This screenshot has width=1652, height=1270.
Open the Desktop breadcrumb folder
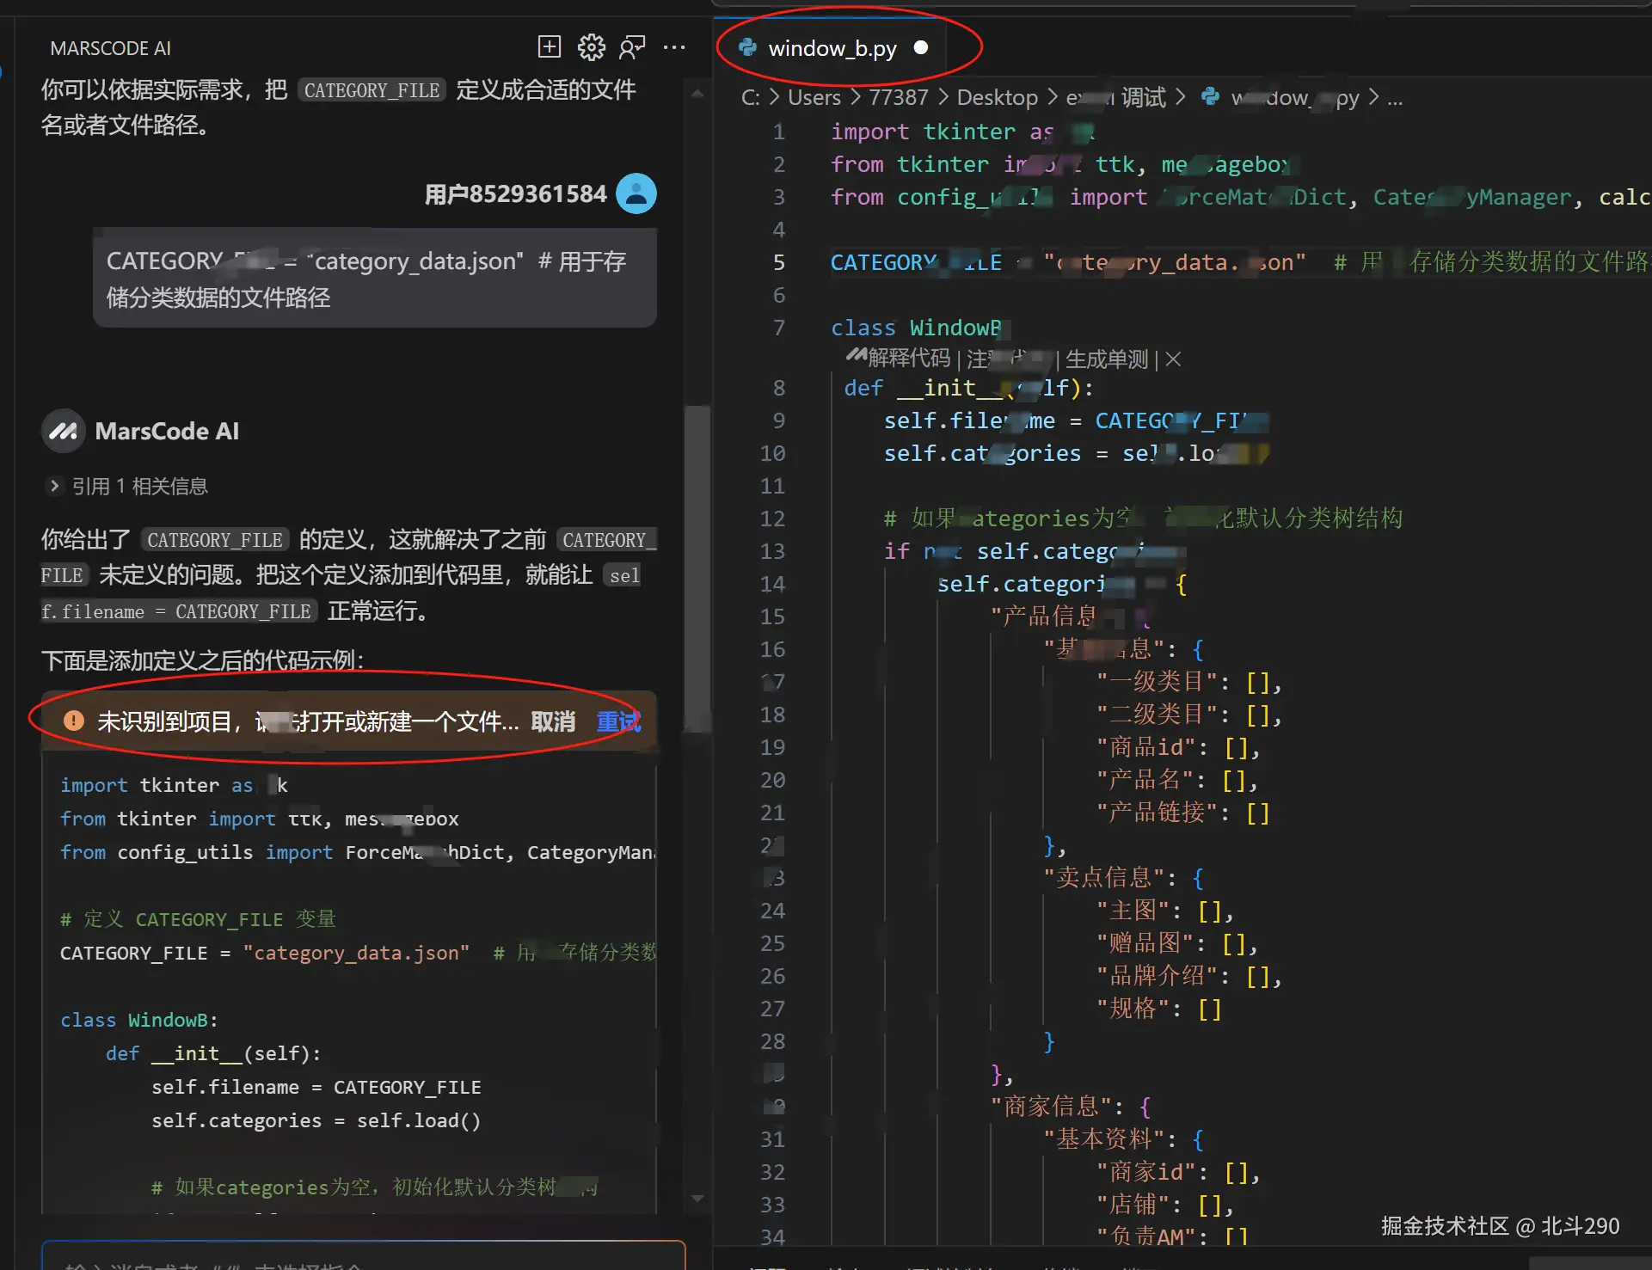[x=997, y=98]
